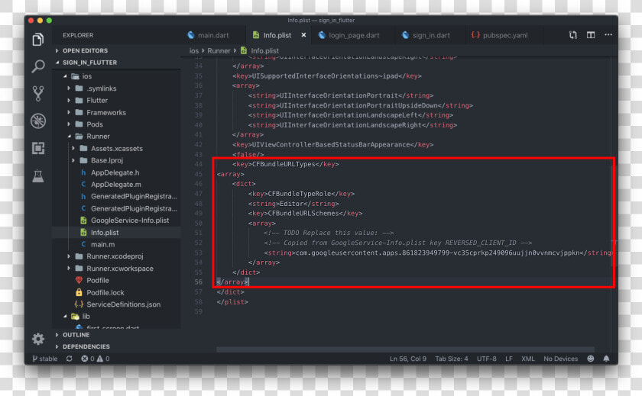Collapse the lib folder

click(x=86, y=317)
